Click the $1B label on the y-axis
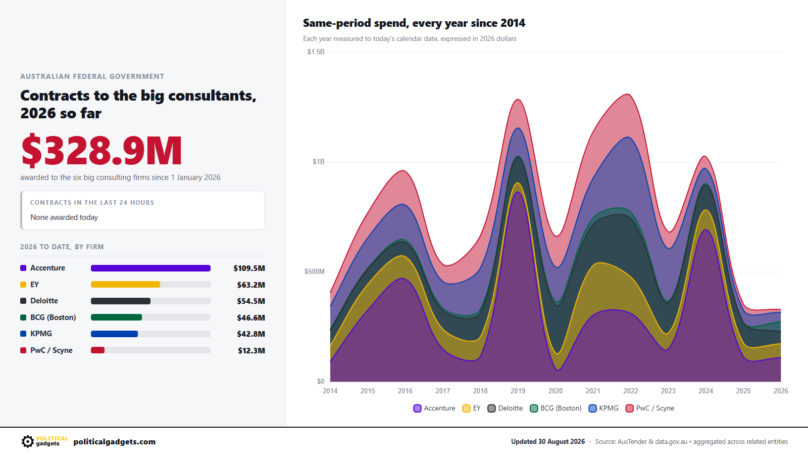The height and width of the screenshot is (455, 808). (319, 162)
